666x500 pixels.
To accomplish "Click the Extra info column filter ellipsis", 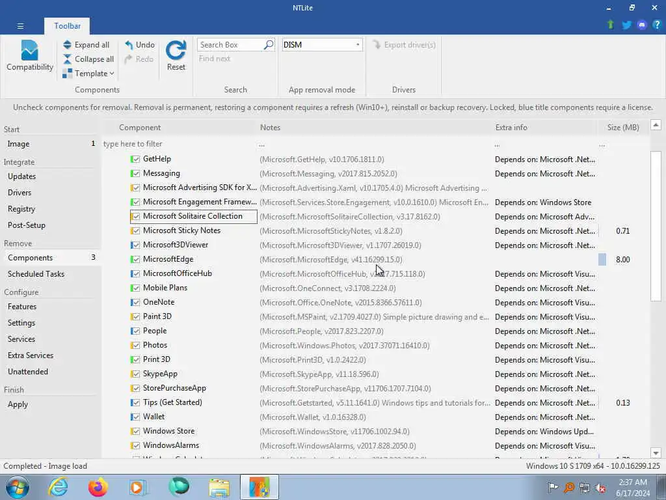I will [497, 145].
